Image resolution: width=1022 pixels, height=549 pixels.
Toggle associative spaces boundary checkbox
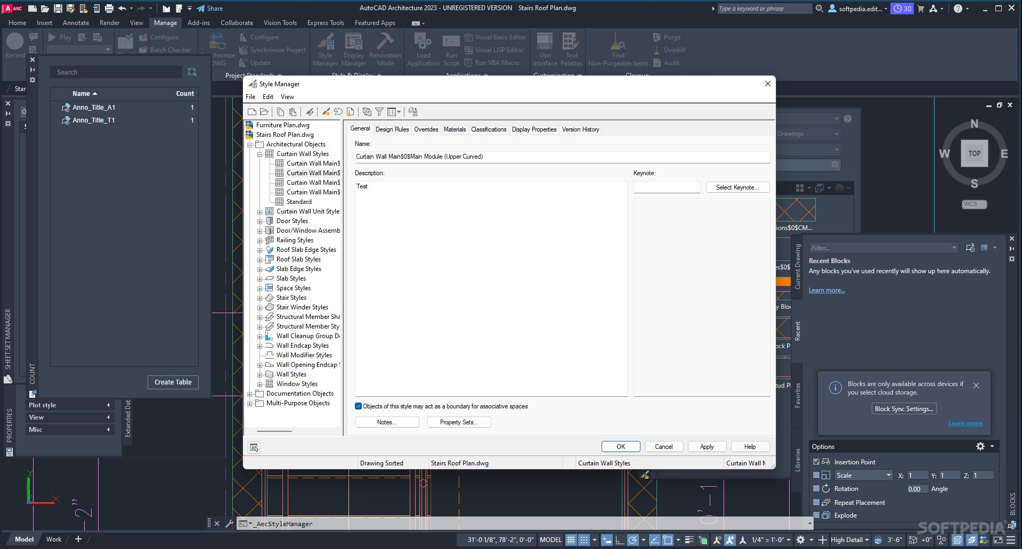coord(358,406)
